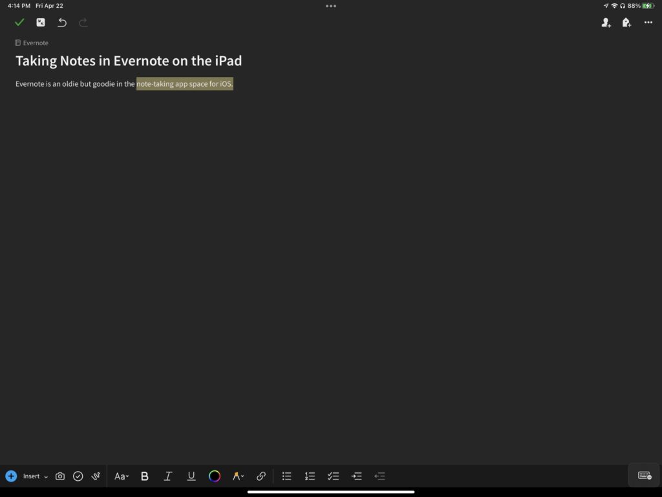
Task: Tap the time and date in status bar
Action: (36, 6)
